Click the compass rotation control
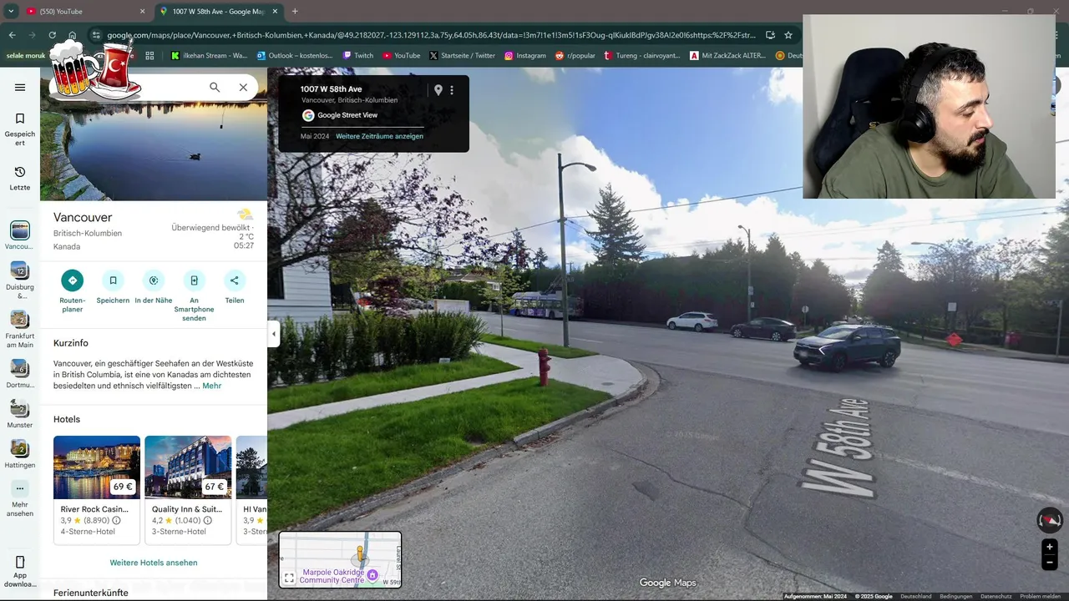Screen dimensions: 1069x601 click(1050, 520)
